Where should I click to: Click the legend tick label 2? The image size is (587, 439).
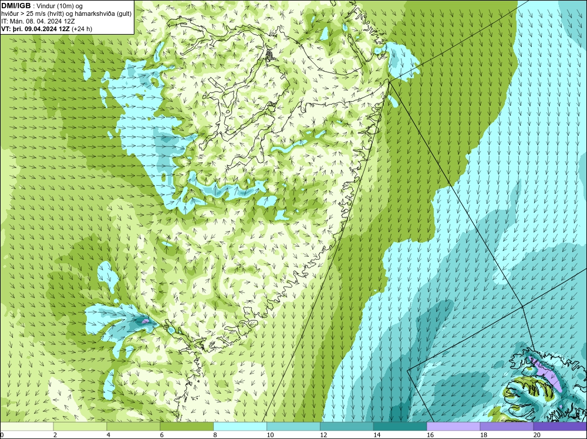coord(55,435)
